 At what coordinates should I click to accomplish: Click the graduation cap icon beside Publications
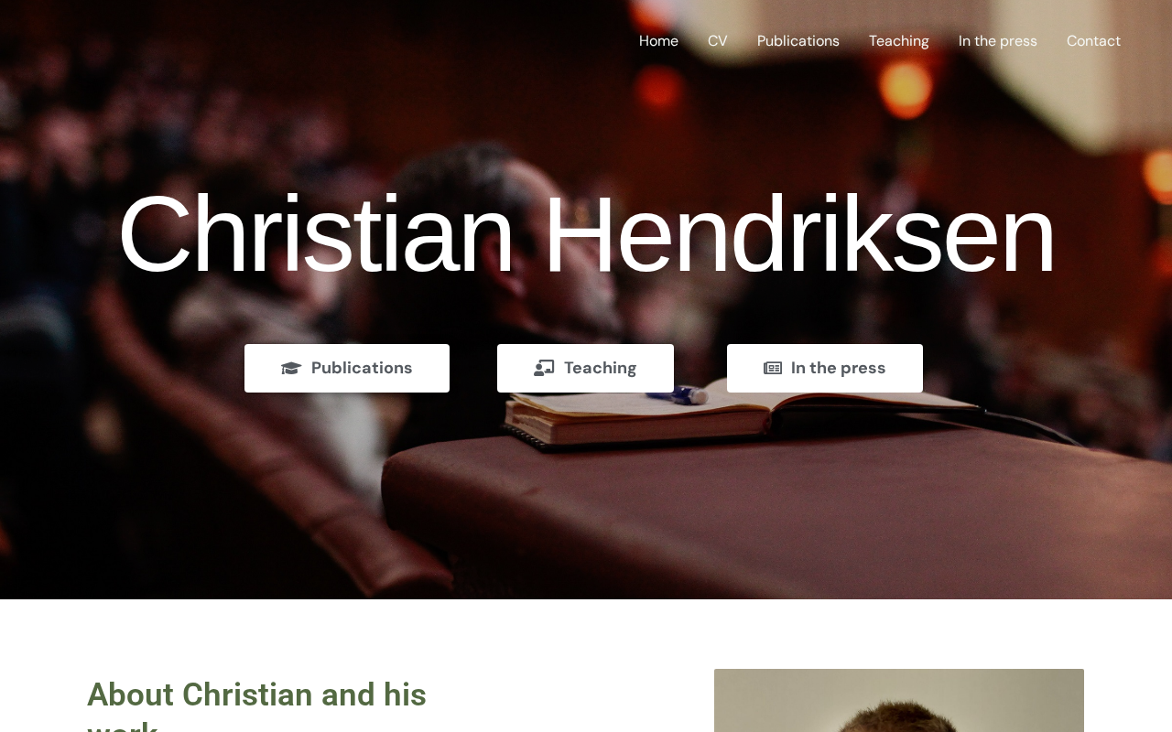(x=291, y=368)
